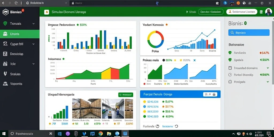Click the red segment of Poka donut chart

pos(161,35)
